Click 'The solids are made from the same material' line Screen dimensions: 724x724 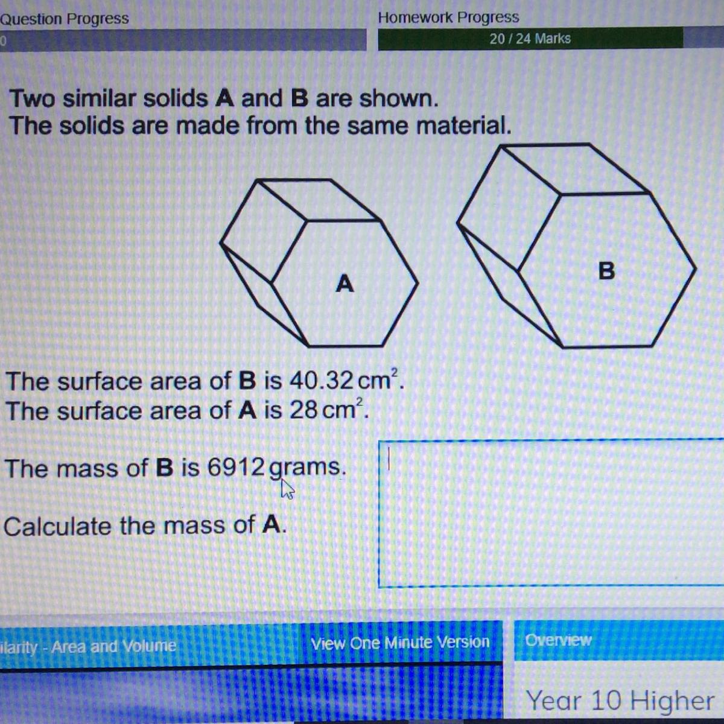point(260,126)
